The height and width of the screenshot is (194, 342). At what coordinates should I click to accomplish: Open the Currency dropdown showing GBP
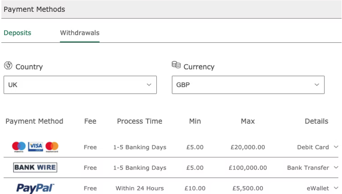click(248, 85)
